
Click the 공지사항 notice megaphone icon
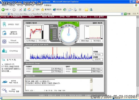[x=4, y=60]
